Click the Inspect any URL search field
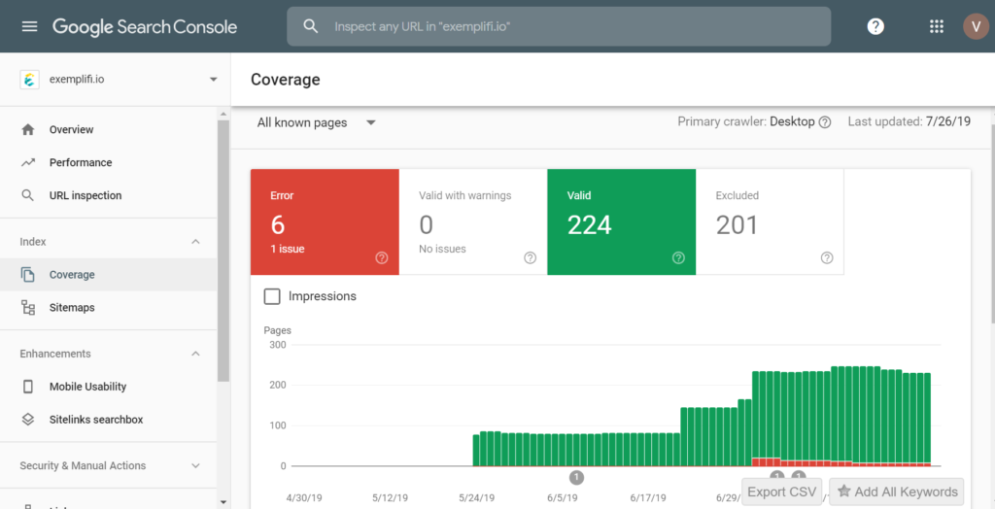Viewport: 995px width, 509px height. tap(559, 26)
